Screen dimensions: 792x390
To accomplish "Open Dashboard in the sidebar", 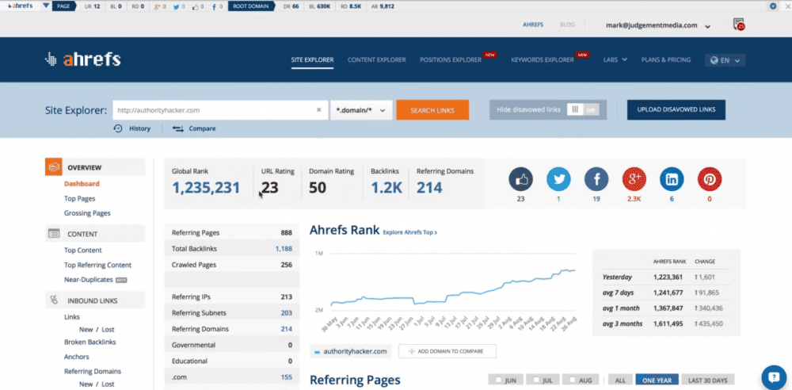I will pos(82,184).
